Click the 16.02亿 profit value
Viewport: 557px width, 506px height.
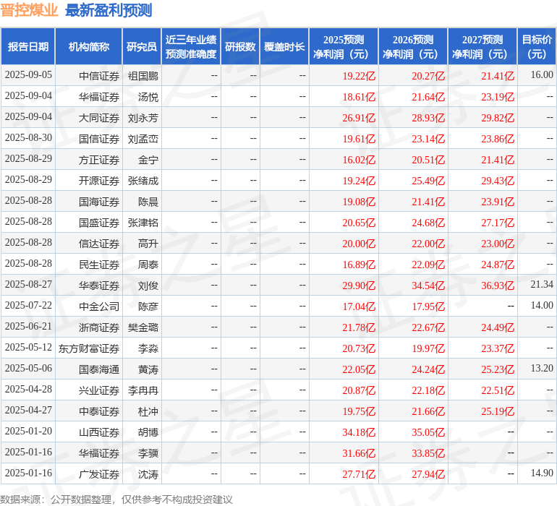(359, 160)
